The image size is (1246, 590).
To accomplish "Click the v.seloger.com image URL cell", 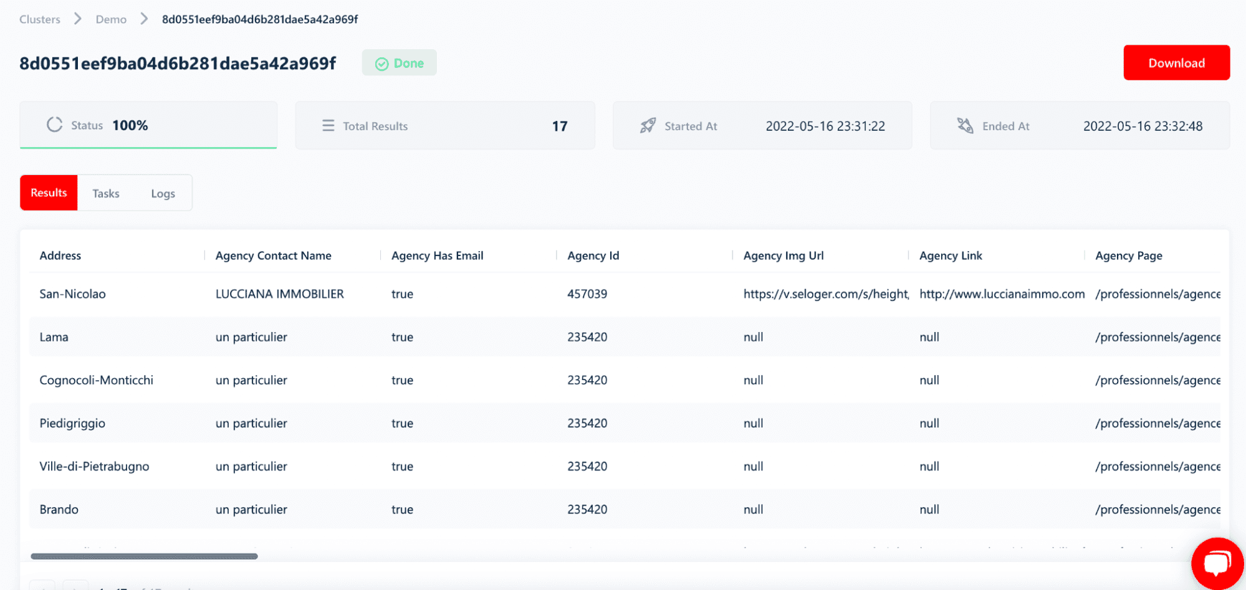I will (826, 294).
